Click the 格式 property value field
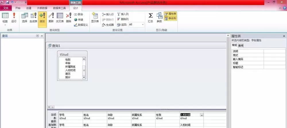The image size is (287, 128). [x=275, y=55]
